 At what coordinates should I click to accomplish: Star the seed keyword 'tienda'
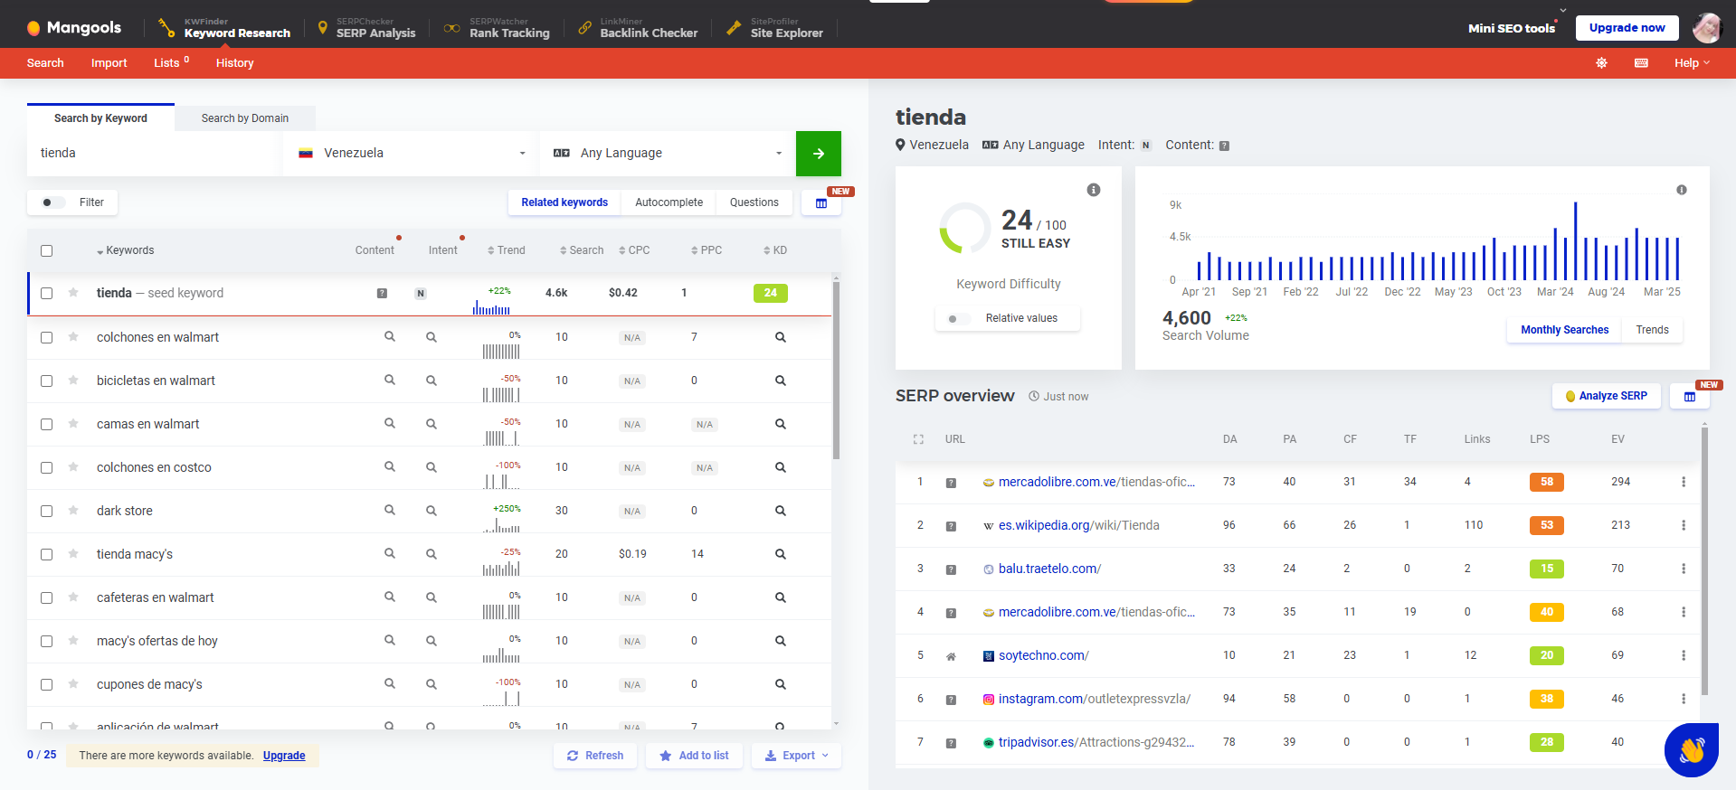pyautogui.click(x=73, y=293)
